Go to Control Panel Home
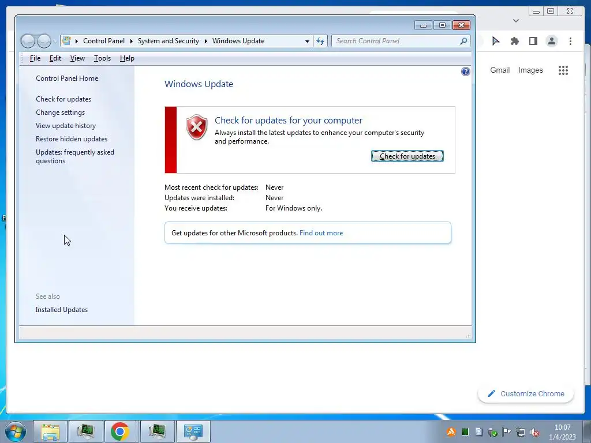Viewport: 591px width, 443px height. (x=67, y=78)
